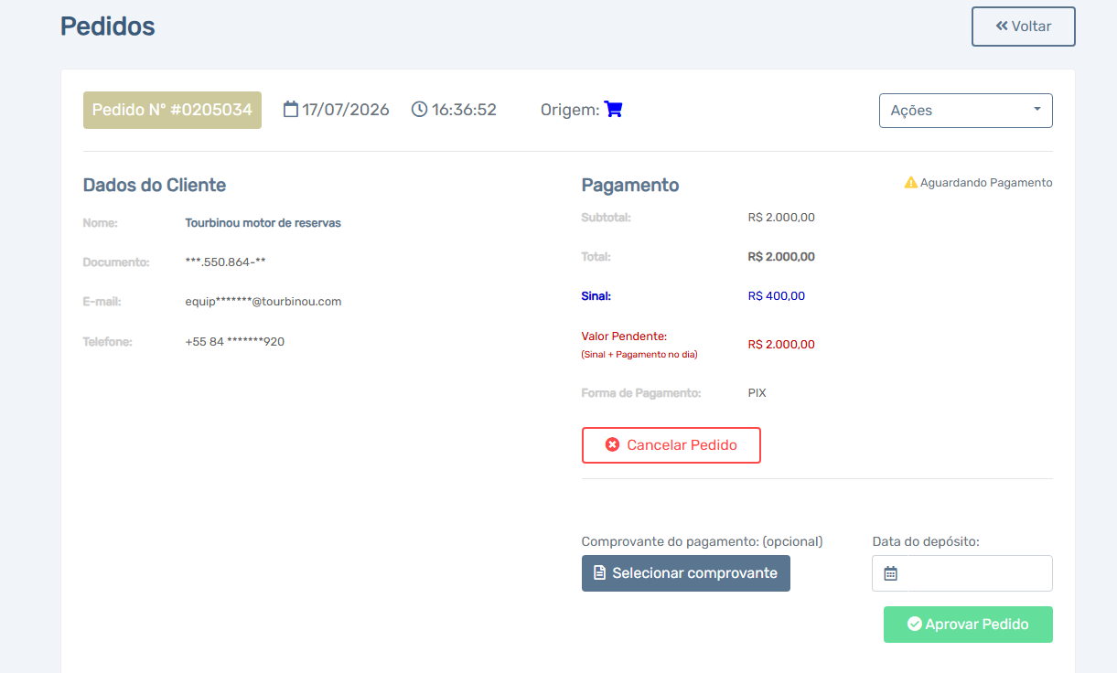Click the Origem: label

pyautogui.click(x=570, y=110)
